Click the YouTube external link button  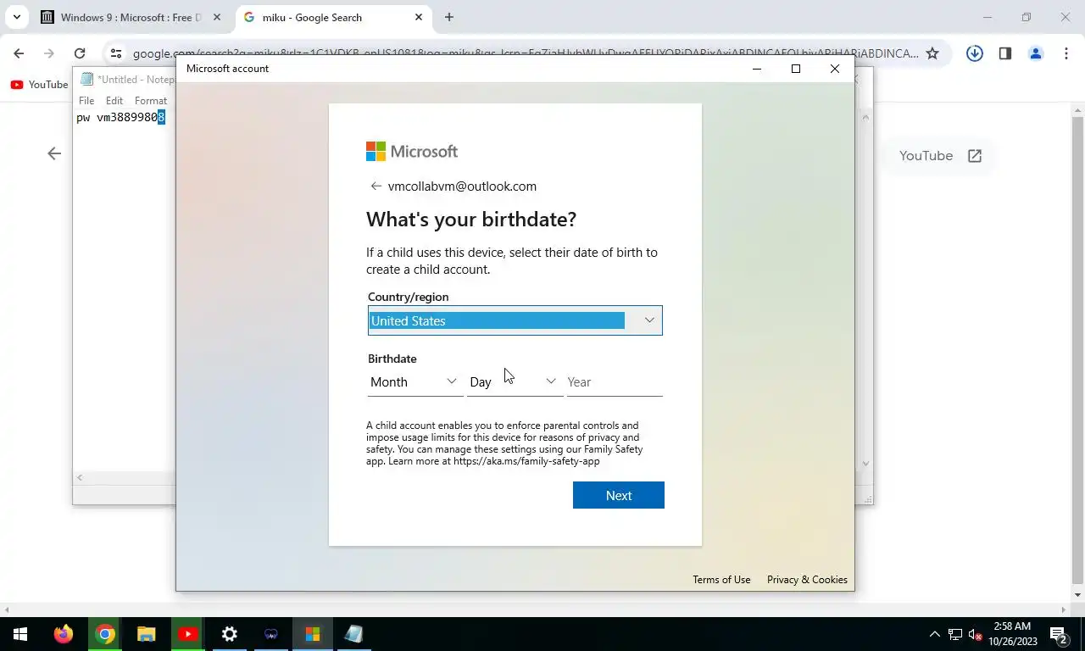click(x=940, y=156)
